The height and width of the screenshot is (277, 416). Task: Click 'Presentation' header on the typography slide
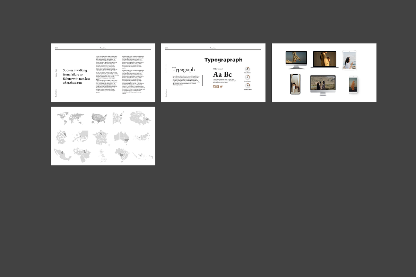pos(213,48)
